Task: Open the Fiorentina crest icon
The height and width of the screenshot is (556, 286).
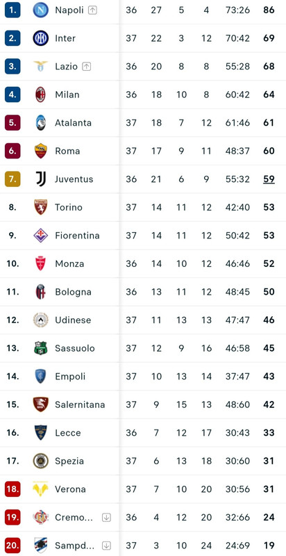Action: pos(41,236)
